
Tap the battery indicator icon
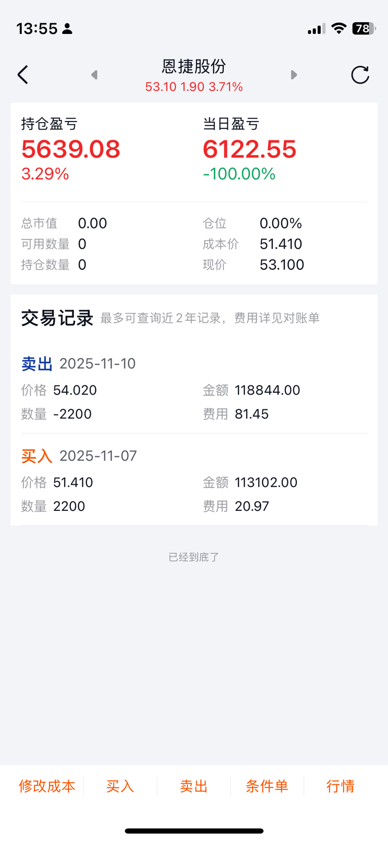364,29
